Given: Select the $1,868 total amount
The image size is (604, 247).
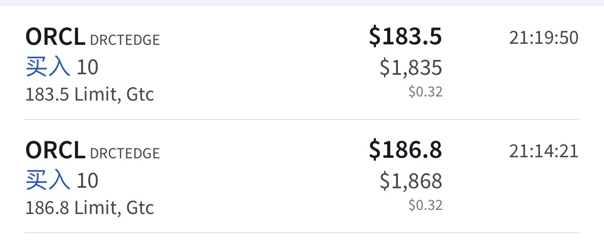Looking at the screenshot, I should pyautogui.click(x=411, y=181).
